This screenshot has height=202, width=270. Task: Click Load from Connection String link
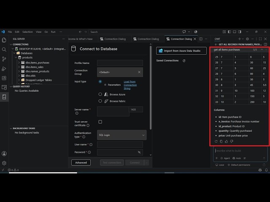130,85
